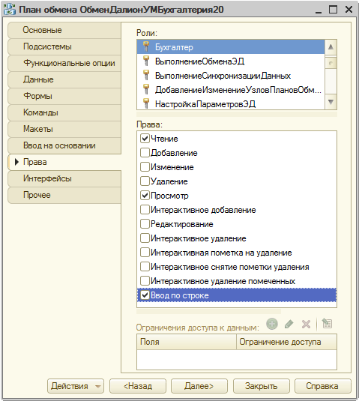
Task: Click key icon beside ВыполнениеСинхронизацииДанных
Action: [146, 76]
